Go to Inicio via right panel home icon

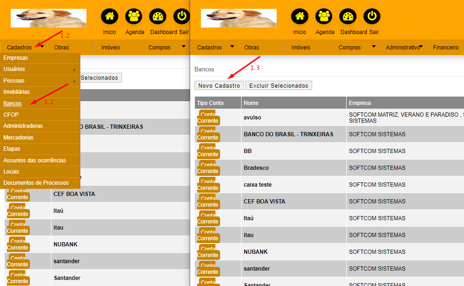(300, 17)
